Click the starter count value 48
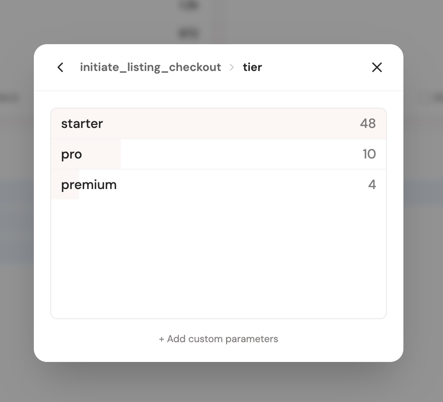 [x=368, y=123]
